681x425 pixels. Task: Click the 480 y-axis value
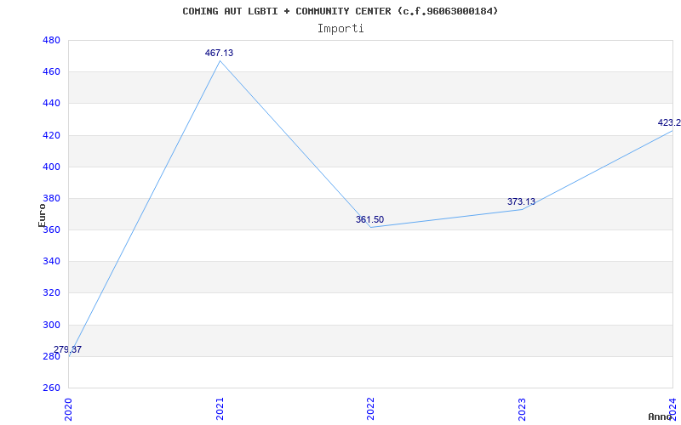pyautogui.click(x=51, y=40)
